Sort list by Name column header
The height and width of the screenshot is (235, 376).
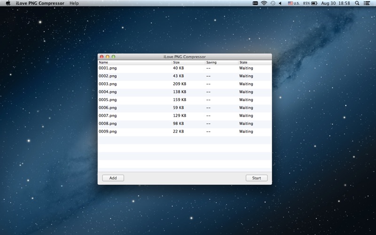pyautogui.click(x=134, y=62)
